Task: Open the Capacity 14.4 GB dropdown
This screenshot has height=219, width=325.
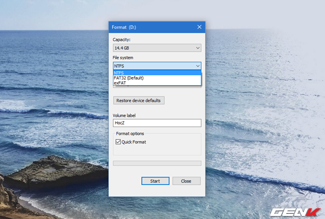Action: 157,48
